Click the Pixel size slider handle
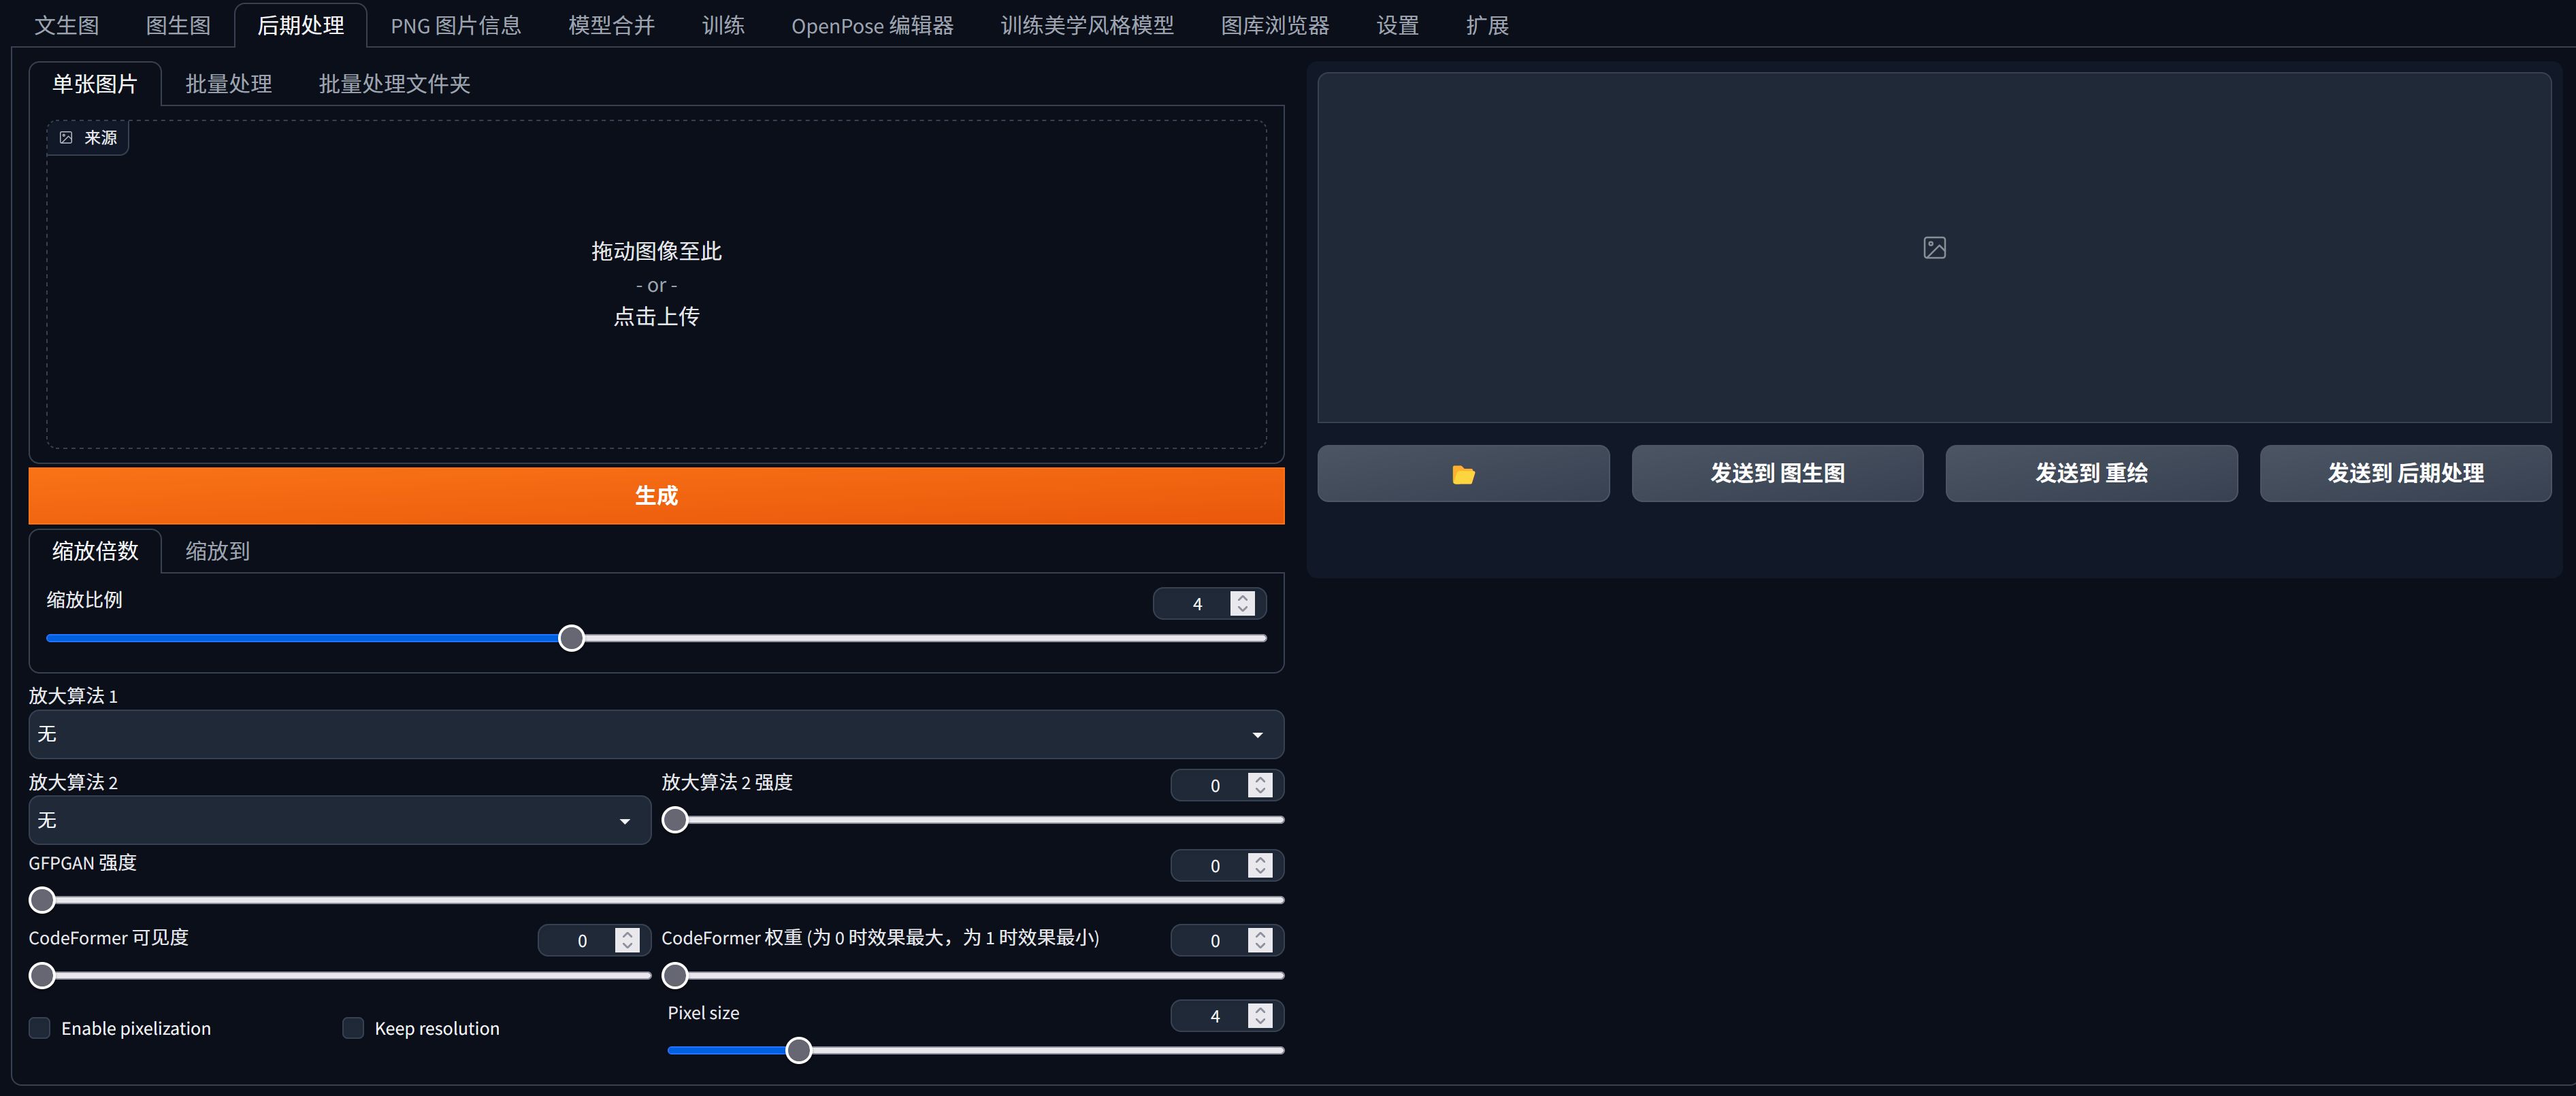Viewport: 2576px width, 1096px height. [798, 1050]
